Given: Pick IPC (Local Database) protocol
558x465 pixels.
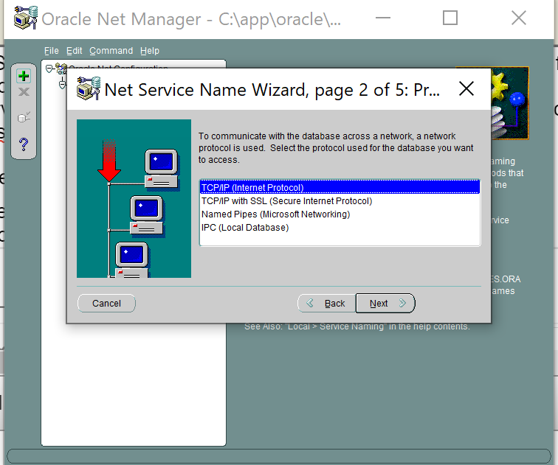Looking at the screenshot, I should (x=245, y=228).
